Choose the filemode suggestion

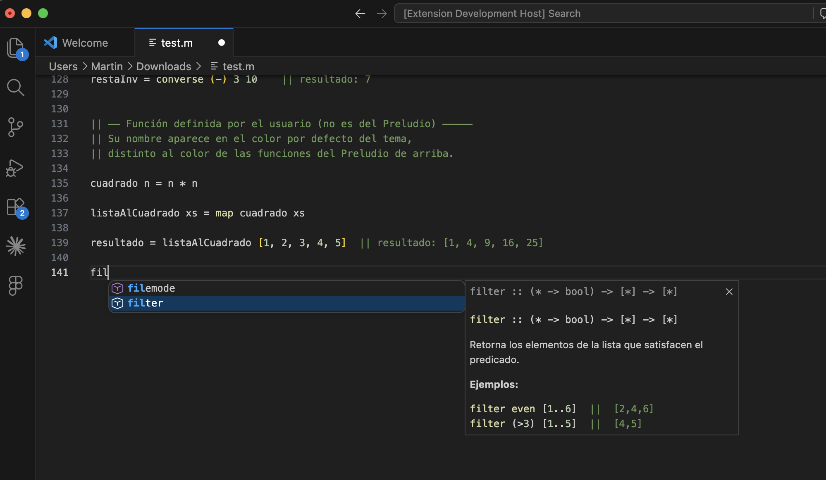(x=286, y=288)
